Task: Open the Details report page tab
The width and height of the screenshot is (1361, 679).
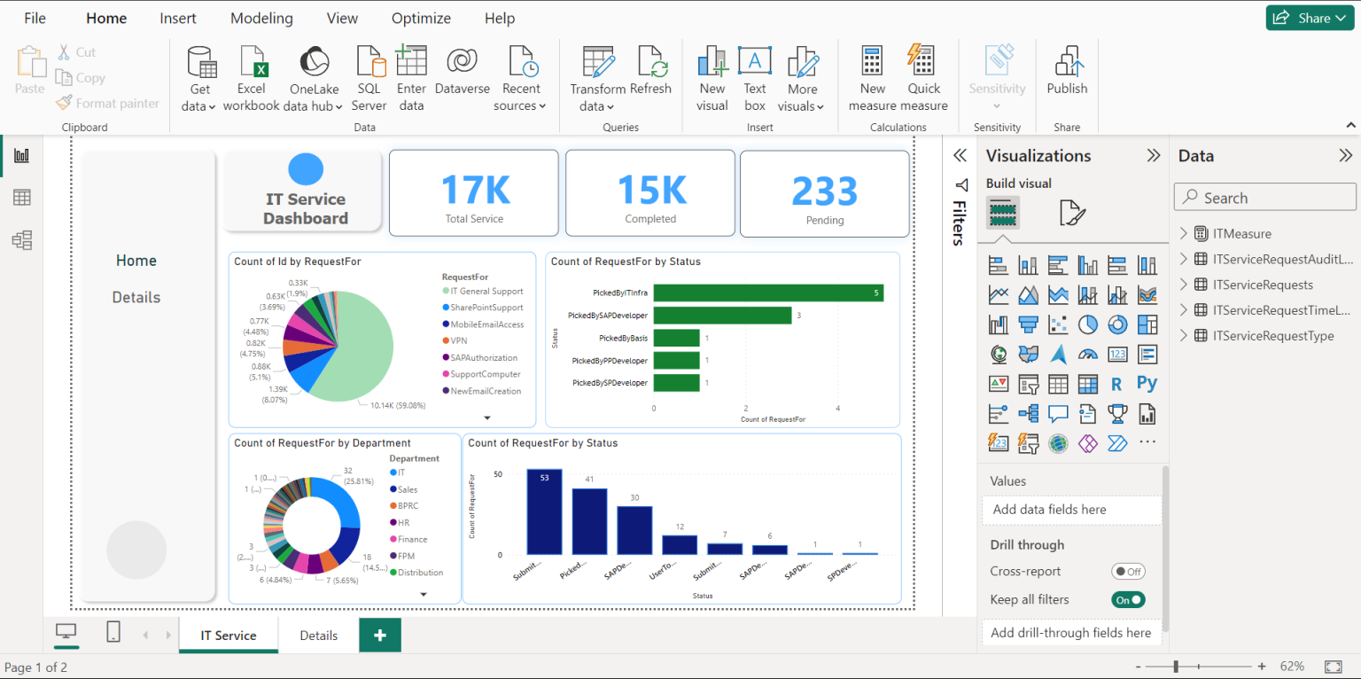Action: [x=318, y=636]
